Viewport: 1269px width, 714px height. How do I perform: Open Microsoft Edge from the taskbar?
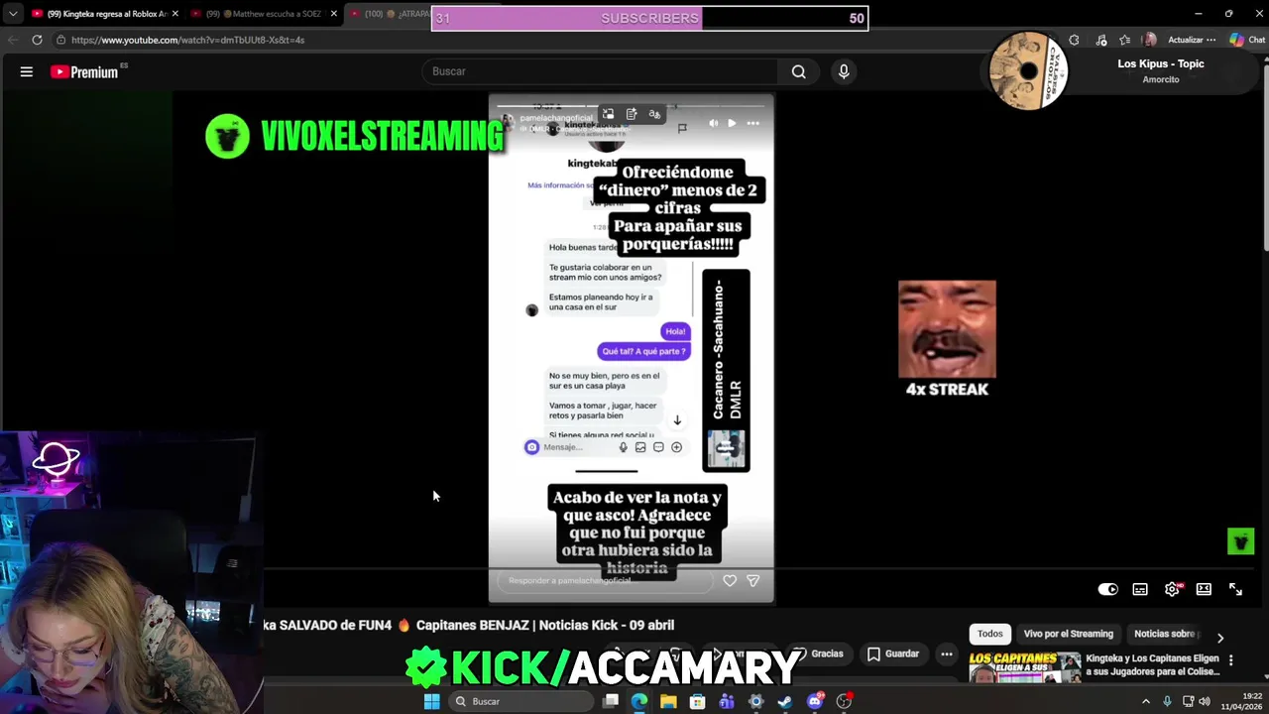639,701
